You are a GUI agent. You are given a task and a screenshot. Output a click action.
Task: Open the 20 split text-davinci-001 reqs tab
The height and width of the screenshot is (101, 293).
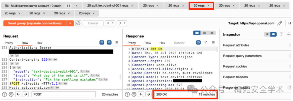tap(108, 6)
